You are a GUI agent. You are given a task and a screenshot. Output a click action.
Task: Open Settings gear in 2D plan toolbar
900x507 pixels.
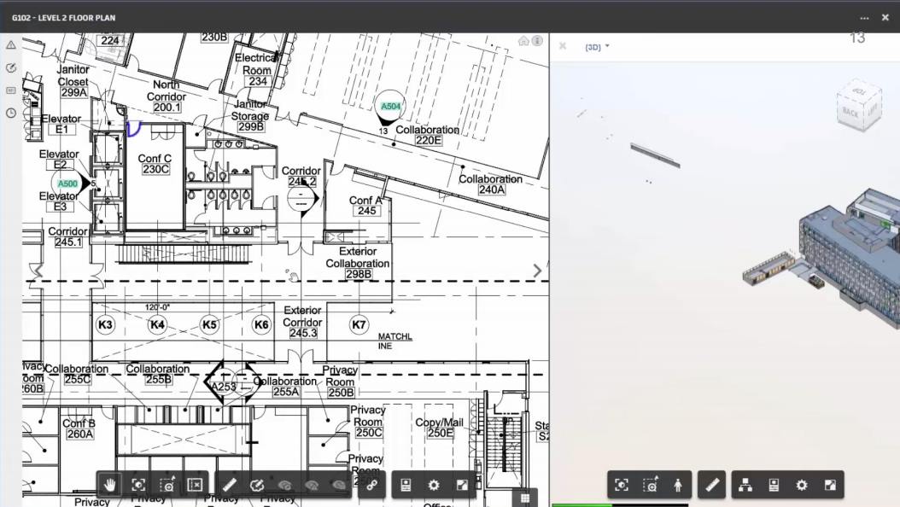click(434, 485)
